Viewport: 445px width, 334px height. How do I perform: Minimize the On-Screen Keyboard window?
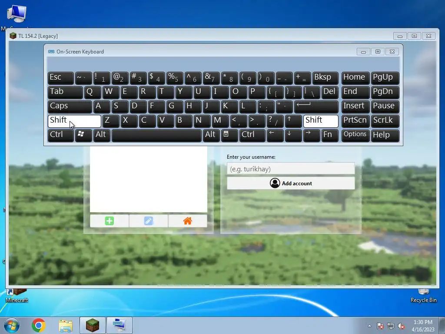pyautogui.click(x=363, y=52)
